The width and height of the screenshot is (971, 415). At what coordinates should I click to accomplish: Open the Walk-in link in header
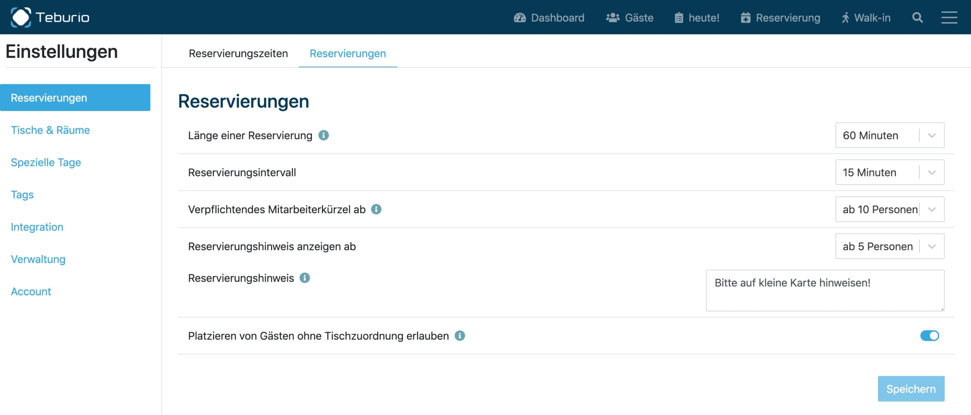click(x=866, y=18)
